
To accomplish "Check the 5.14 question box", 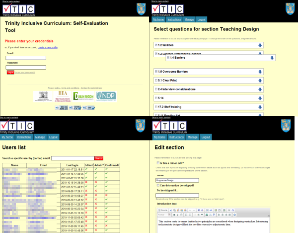I will point(156,98).
